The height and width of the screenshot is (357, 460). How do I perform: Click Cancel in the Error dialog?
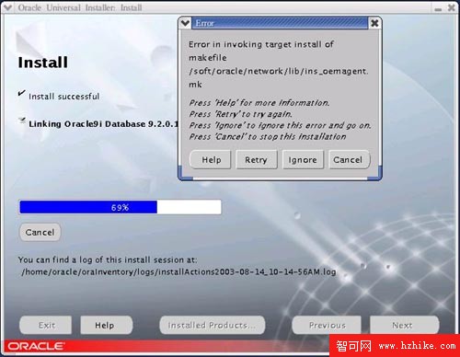[349, 159]
